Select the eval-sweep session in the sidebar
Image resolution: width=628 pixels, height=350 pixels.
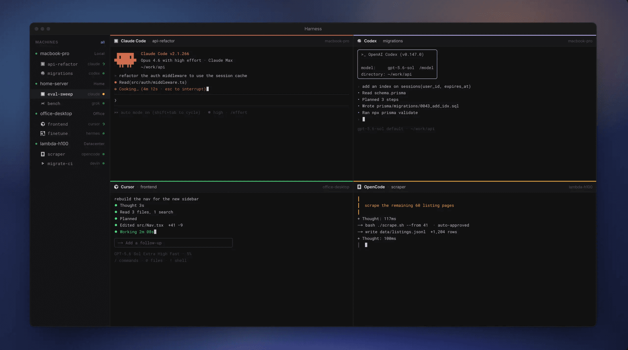coord(70,94)
